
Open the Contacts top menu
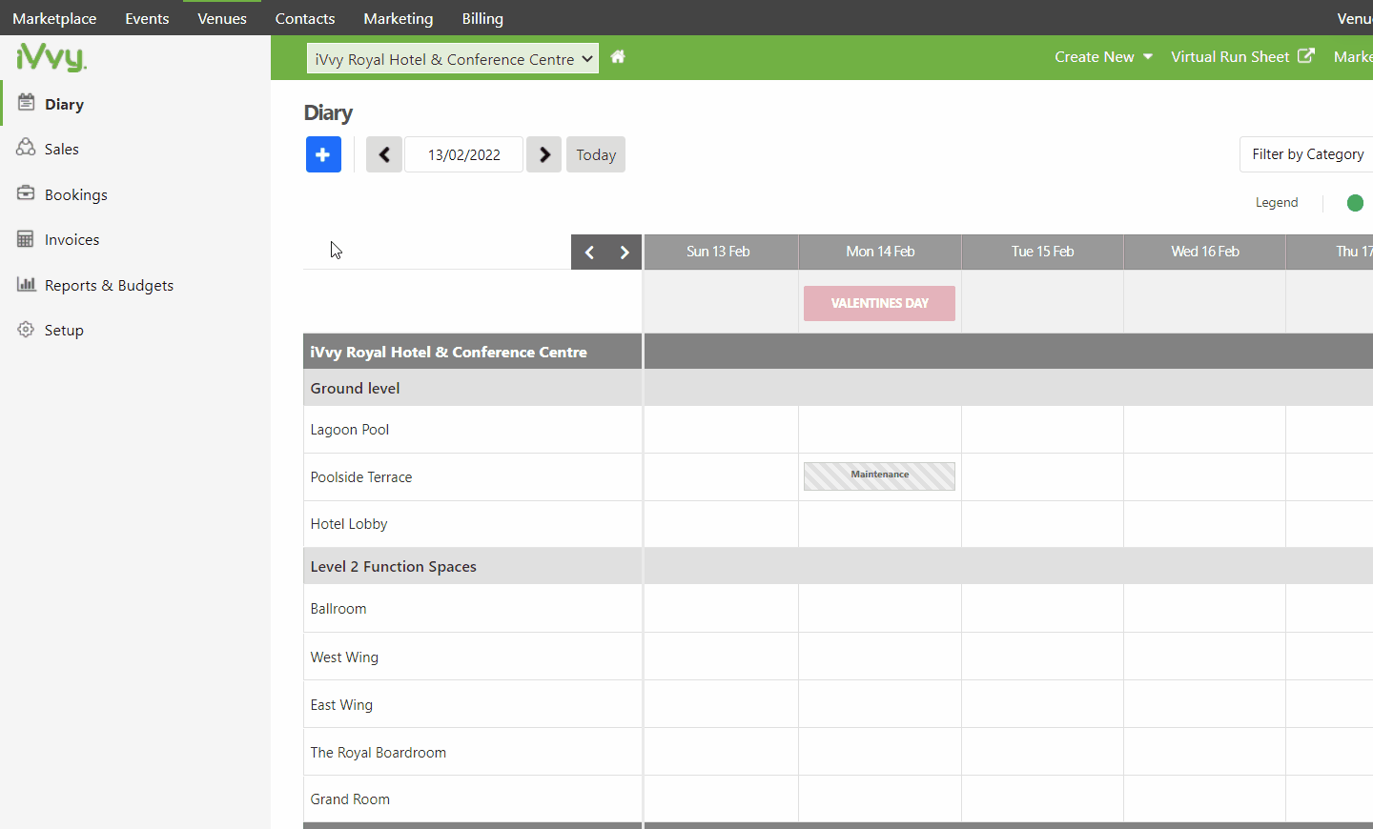tap(305, 18)
